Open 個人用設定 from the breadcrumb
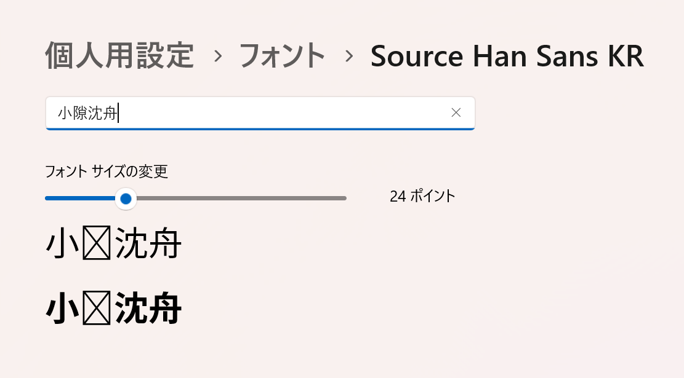Viewport: 684px width, 378px height. tap(119, 56)
